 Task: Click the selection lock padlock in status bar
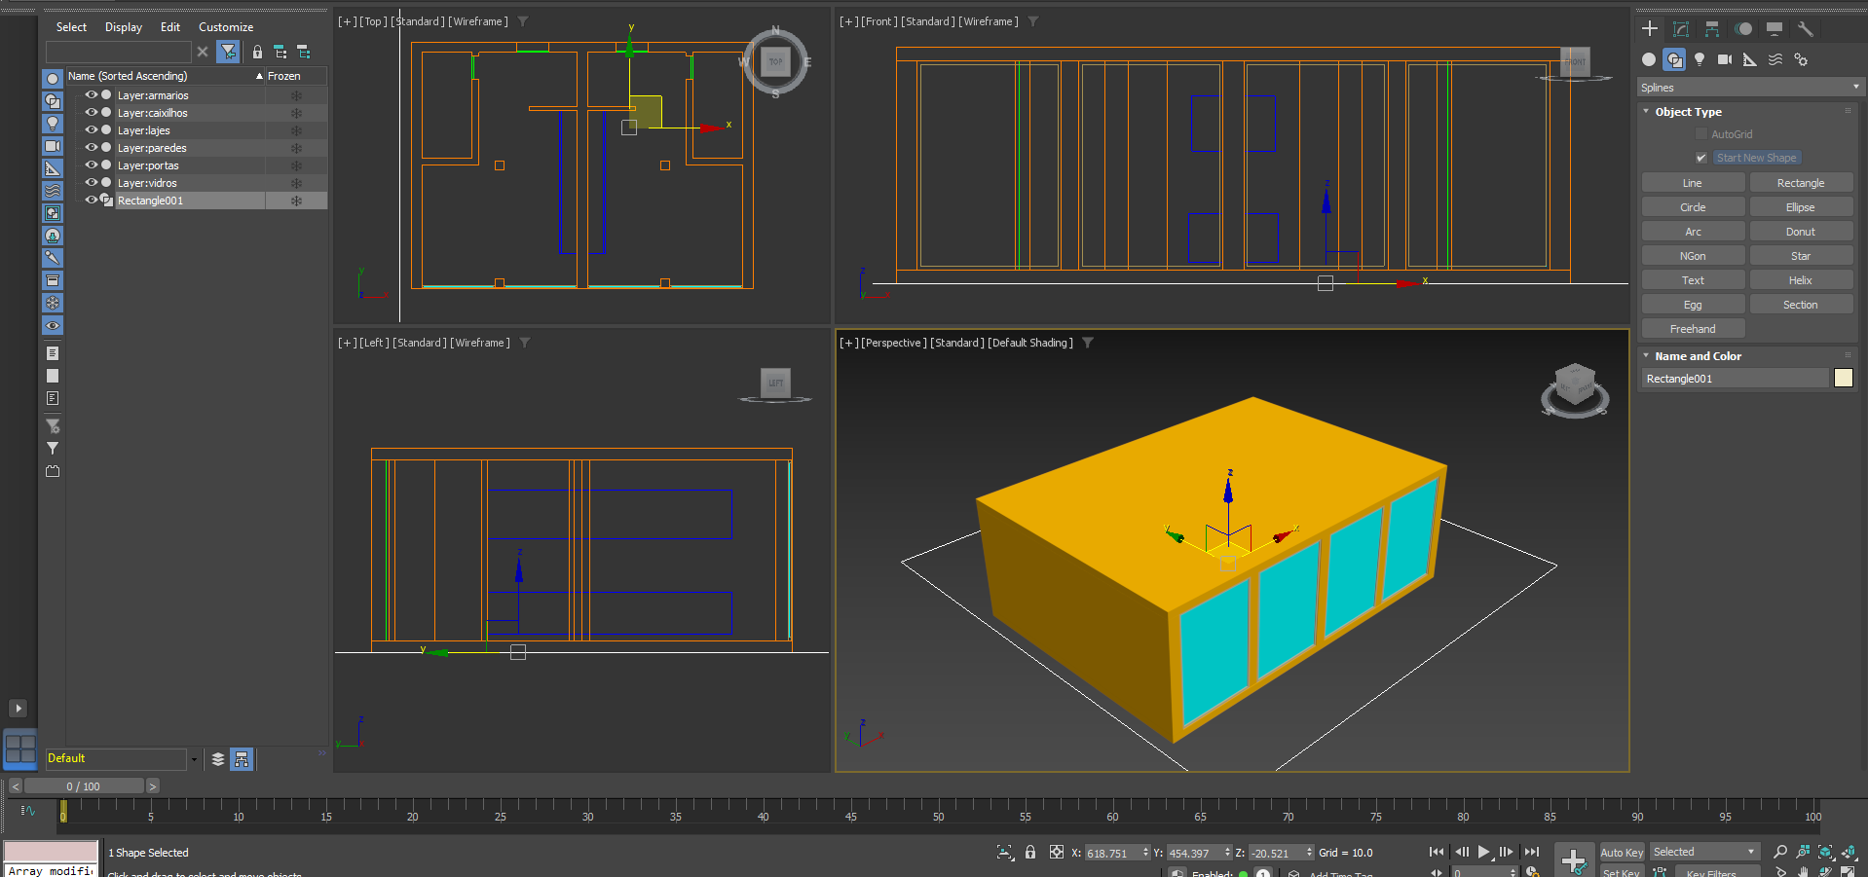[x=1030, y=853]
